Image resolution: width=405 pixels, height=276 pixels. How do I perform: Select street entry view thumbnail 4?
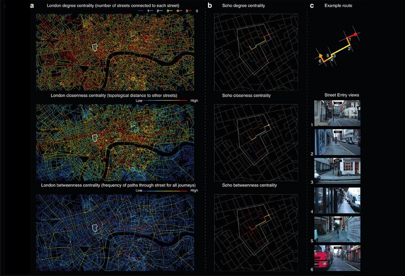337,200
